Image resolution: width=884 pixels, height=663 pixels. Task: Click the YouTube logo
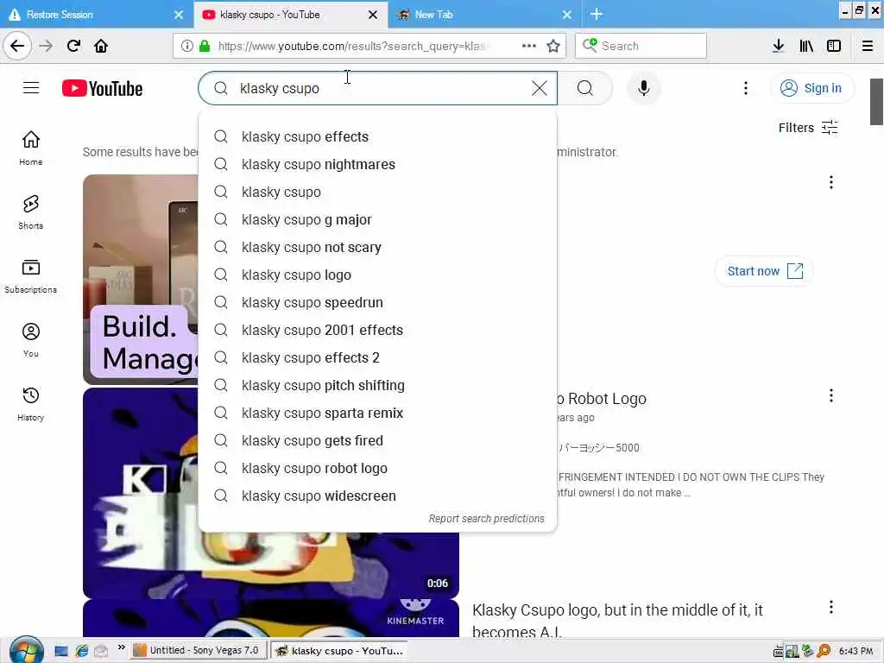click(102, 89)
